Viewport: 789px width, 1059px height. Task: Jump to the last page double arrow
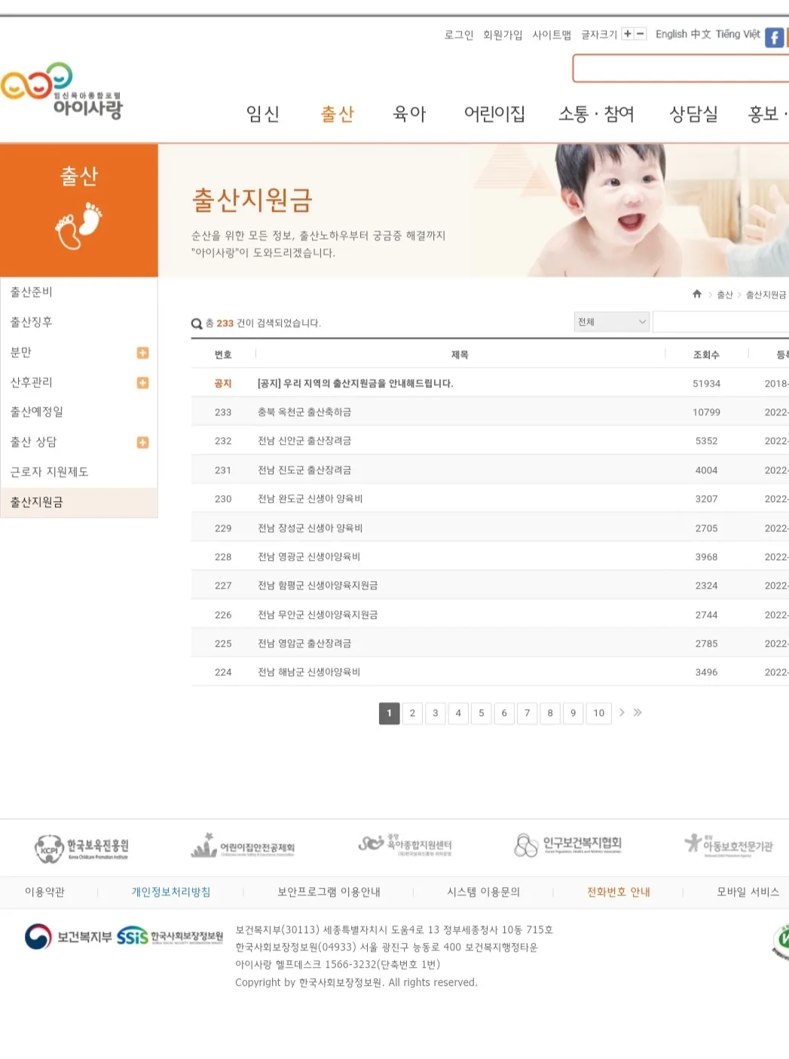coord(638,712)
